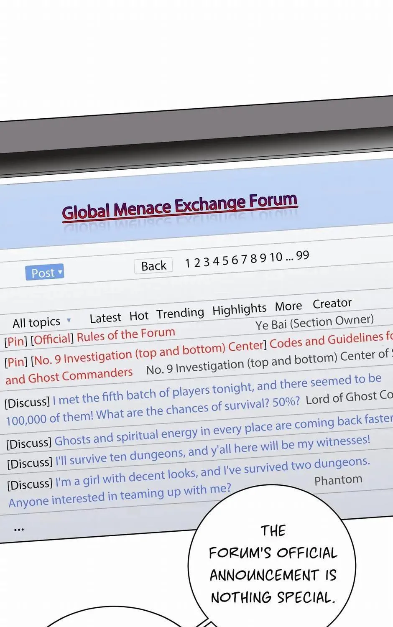Image resolution: width=393 pixels, height=627 pixels.
Task: Open discussion Ghosts and spiritual energy
Action: pos(224,430)
